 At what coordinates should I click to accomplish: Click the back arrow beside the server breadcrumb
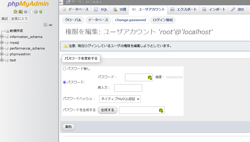point(61,2)
